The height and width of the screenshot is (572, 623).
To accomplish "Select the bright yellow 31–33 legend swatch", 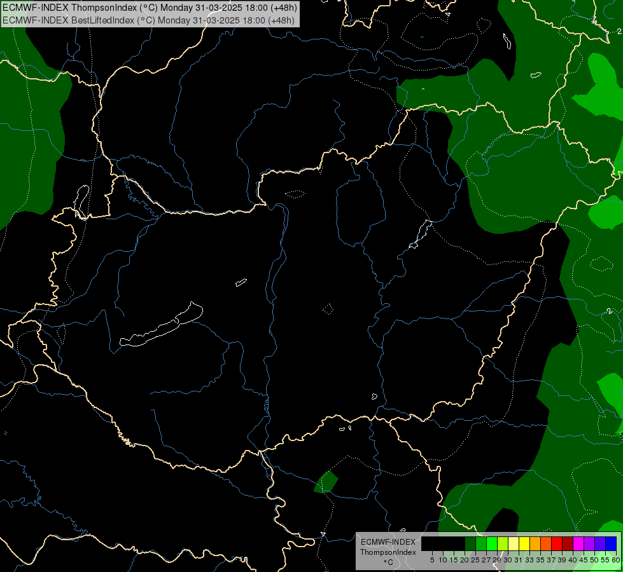I will point(524,543).
